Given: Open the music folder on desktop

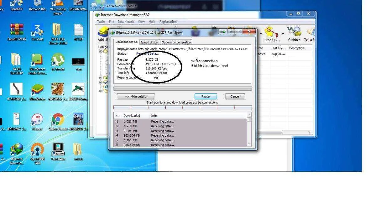Looking at the screenshot, I should point(79,152).
